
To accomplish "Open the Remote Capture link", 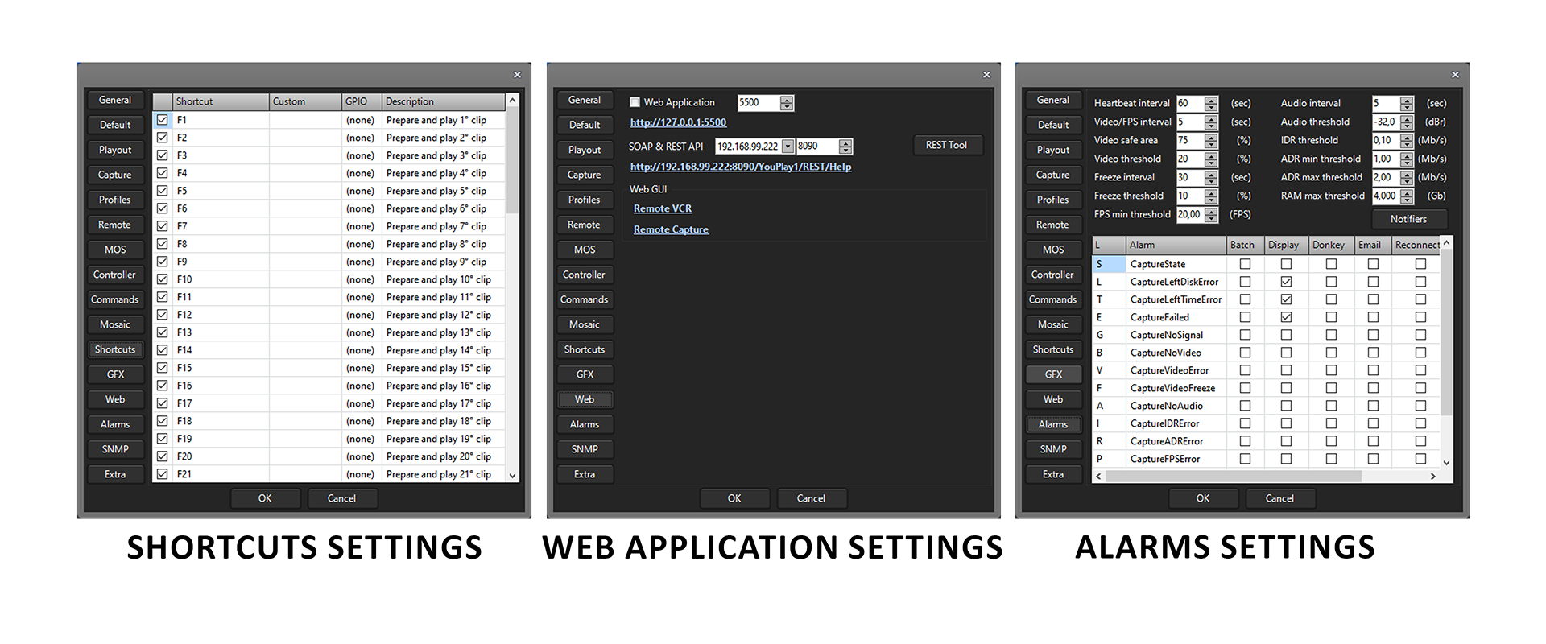I will (671, 229).
